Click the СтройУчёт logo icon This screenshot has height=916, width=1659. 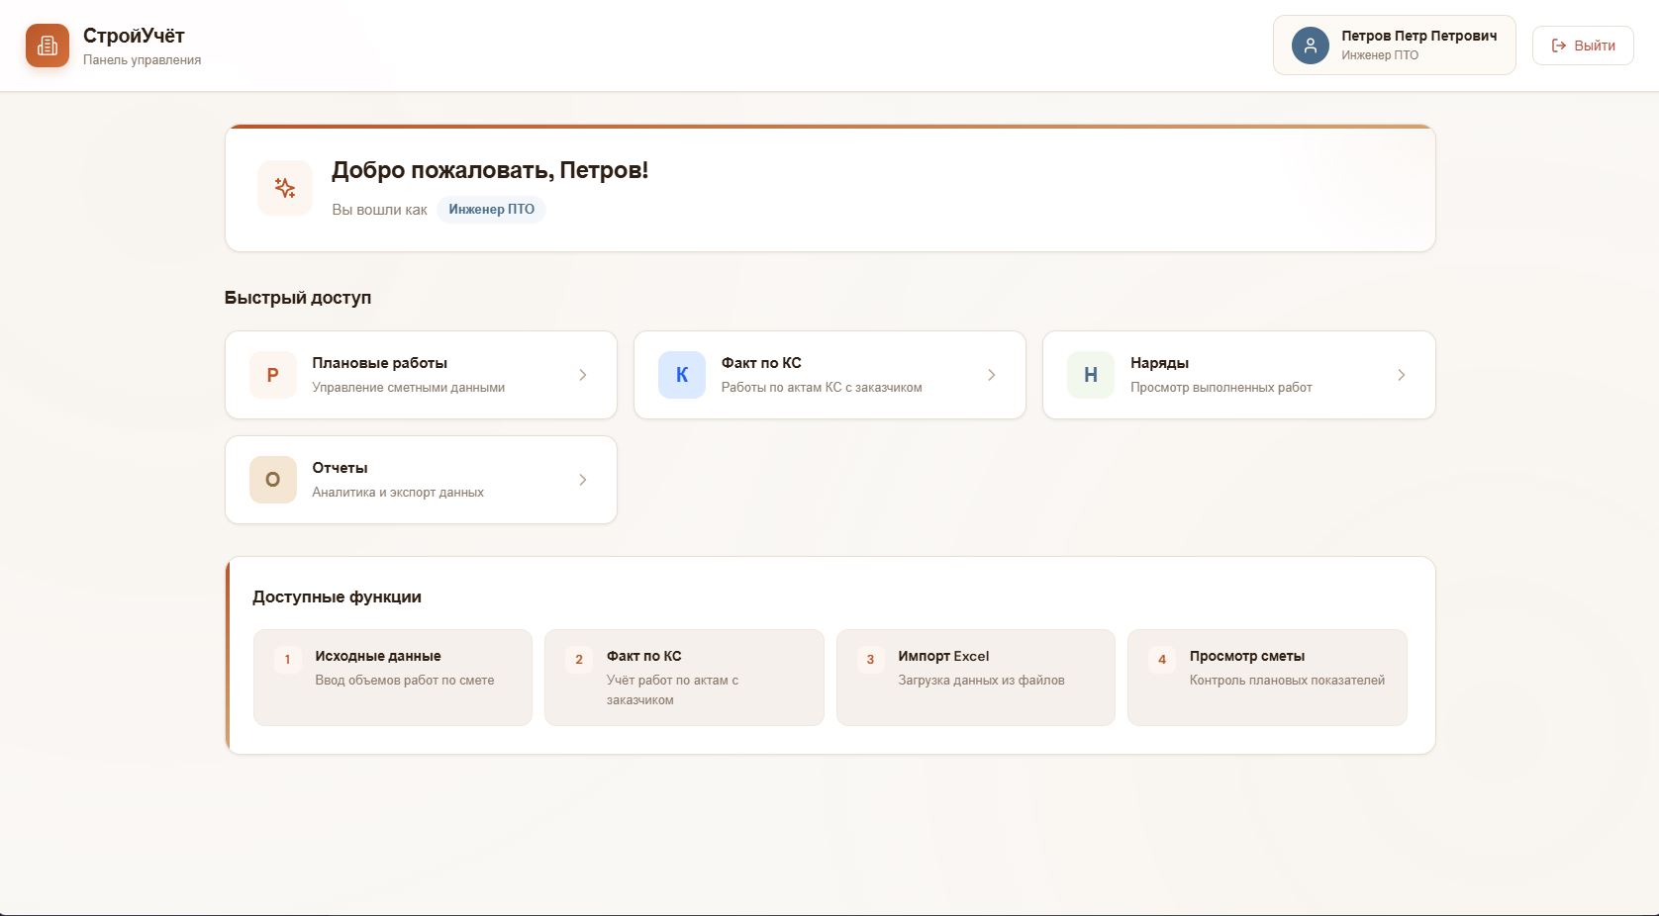click(47, 45)
